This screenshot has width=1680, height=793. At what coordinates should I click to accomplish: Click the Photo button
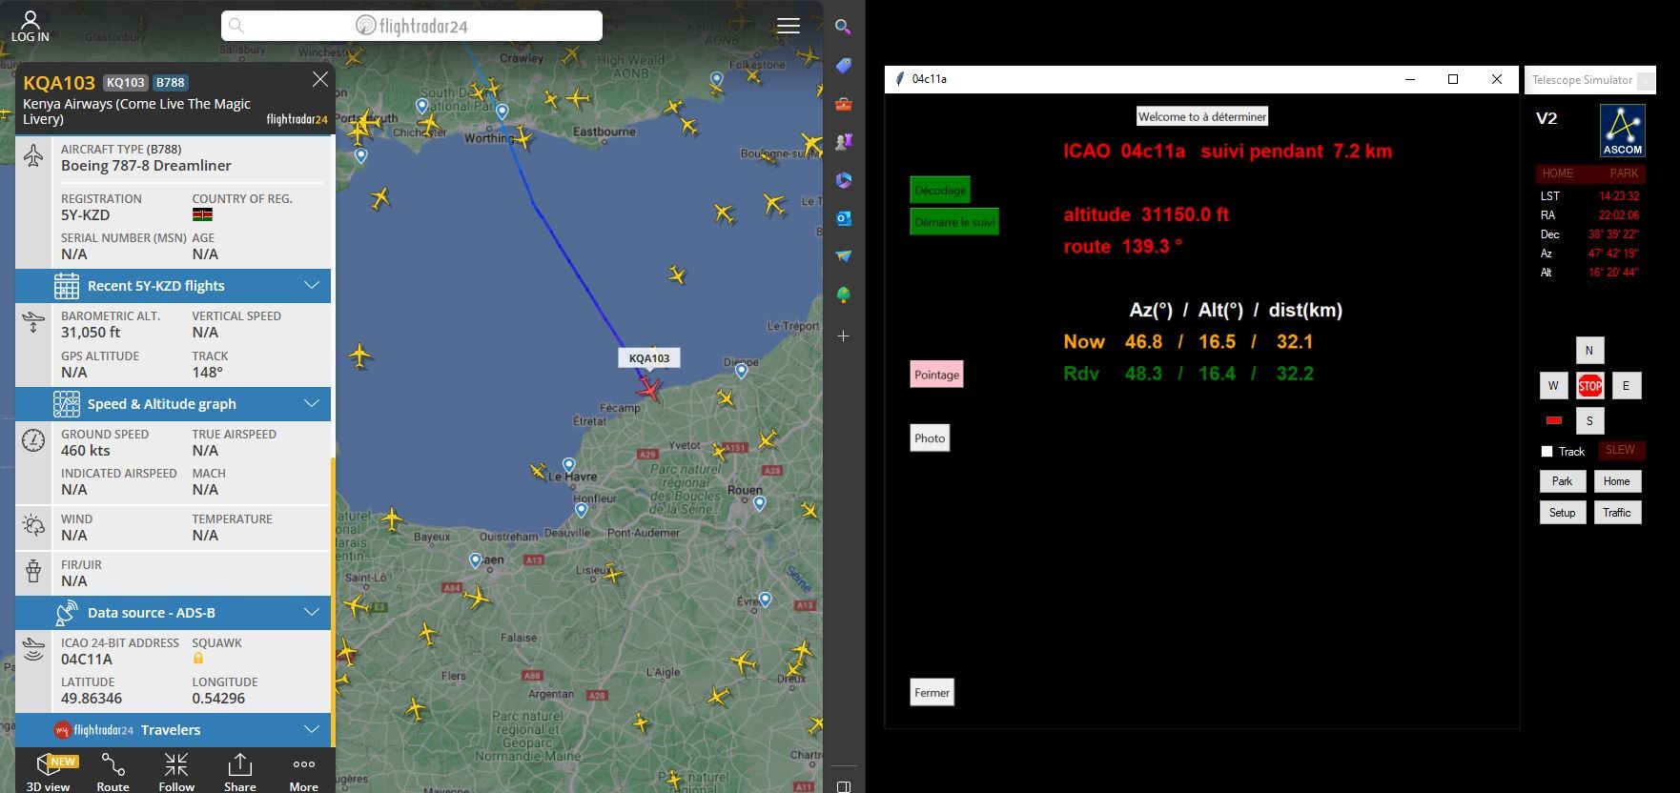pyautogui.click(x=930, y=438)
